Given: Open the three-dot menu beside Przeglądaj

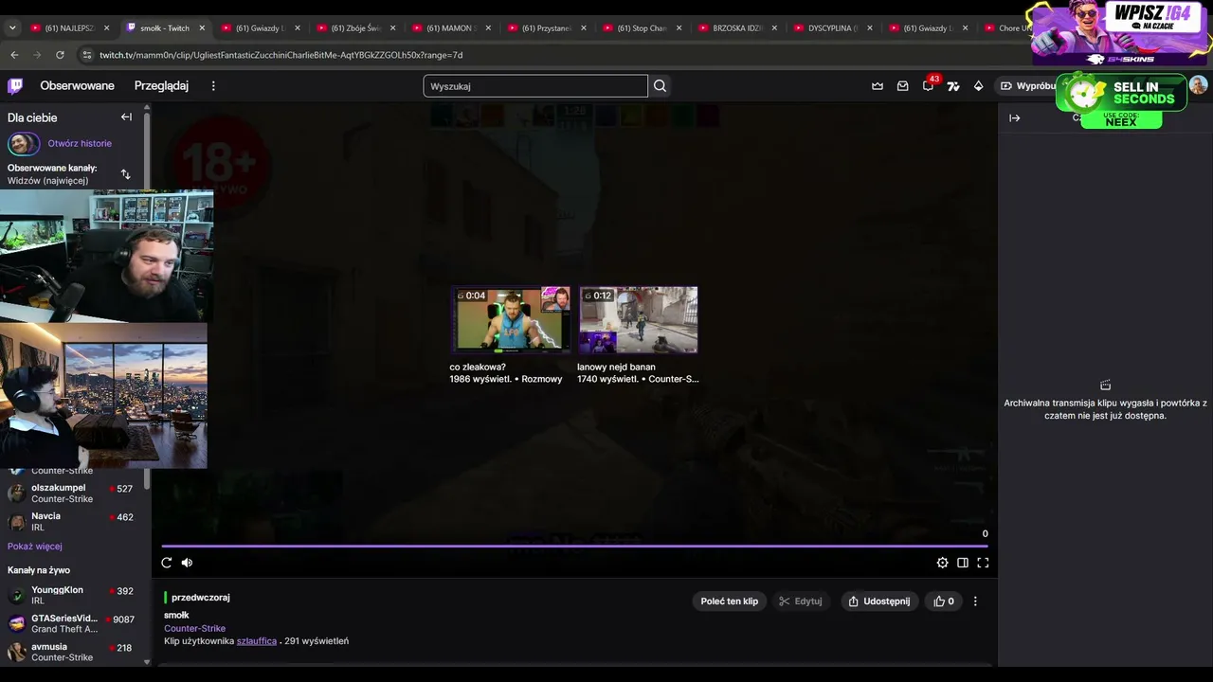Looking at the screenshot, I should coord(213,86).
